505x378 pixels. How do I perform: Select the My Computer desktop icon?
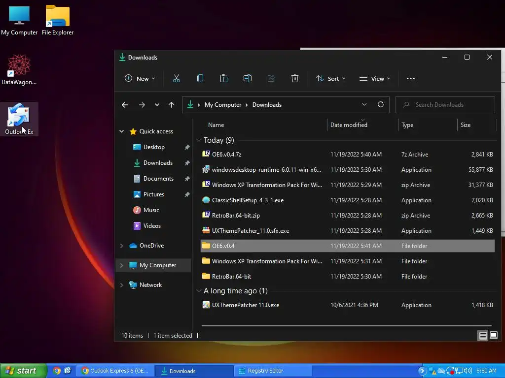[x=19, y=20]
